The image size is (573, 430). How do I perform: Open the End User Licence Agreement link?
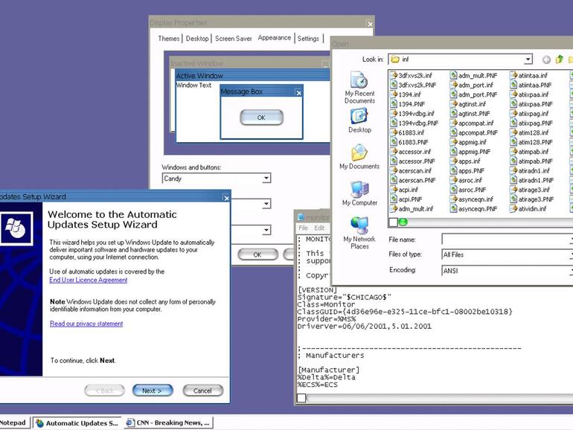[x=89, y=280]
